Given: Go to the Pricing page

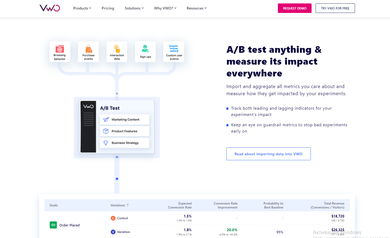Looking at the screenshot, I should click(108, 8).
